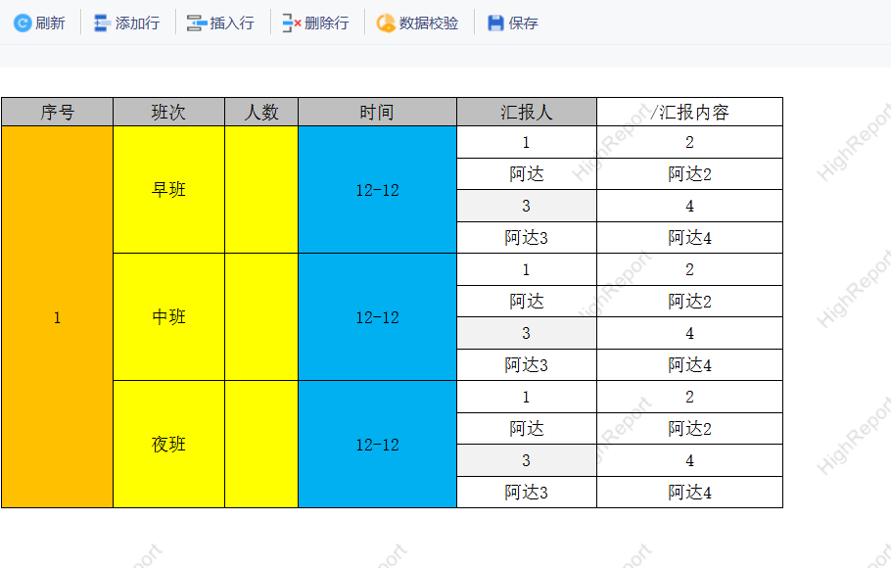Click the 插入行 label

(x=232, y=24)
